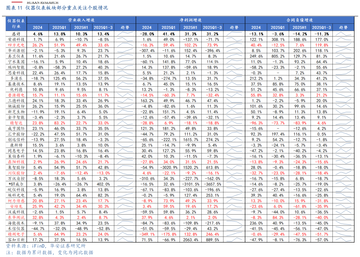Click 容知日新 row's 合同负债增速 trend sparkline
Viewport: 360px width, 257px height.
pyautogui.click(x=343, y=240)
